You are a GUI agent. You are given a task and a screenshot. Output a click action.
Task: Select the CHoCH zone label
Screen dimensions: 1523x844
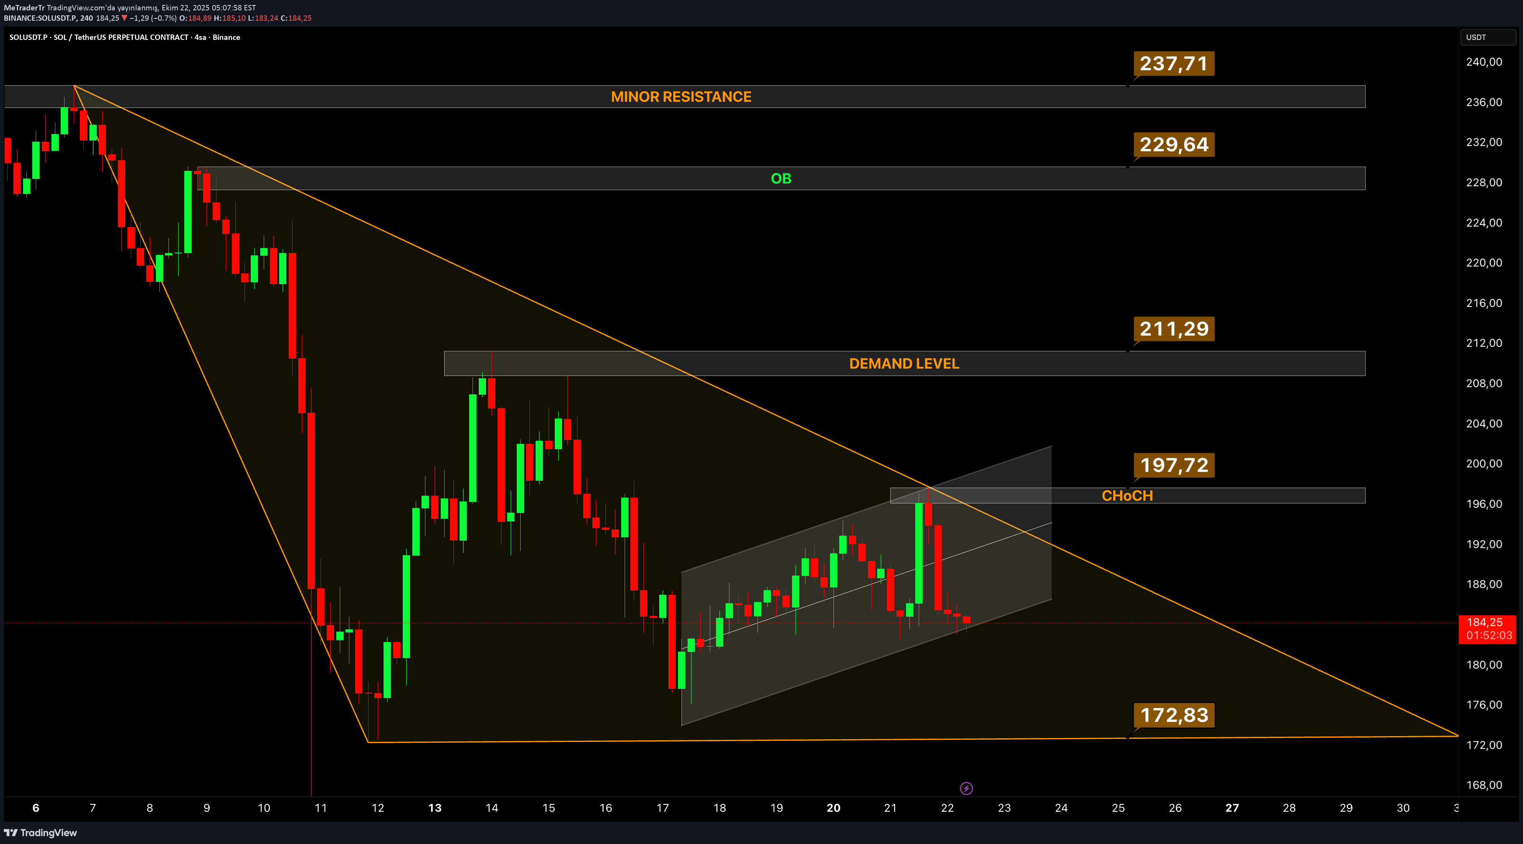1127,496
